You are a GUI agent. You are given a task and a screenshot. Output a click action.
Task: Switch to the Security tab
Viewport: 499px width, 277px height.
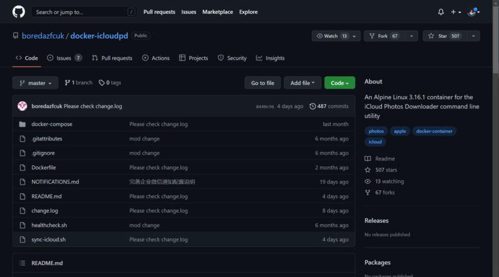pos(232,58)
